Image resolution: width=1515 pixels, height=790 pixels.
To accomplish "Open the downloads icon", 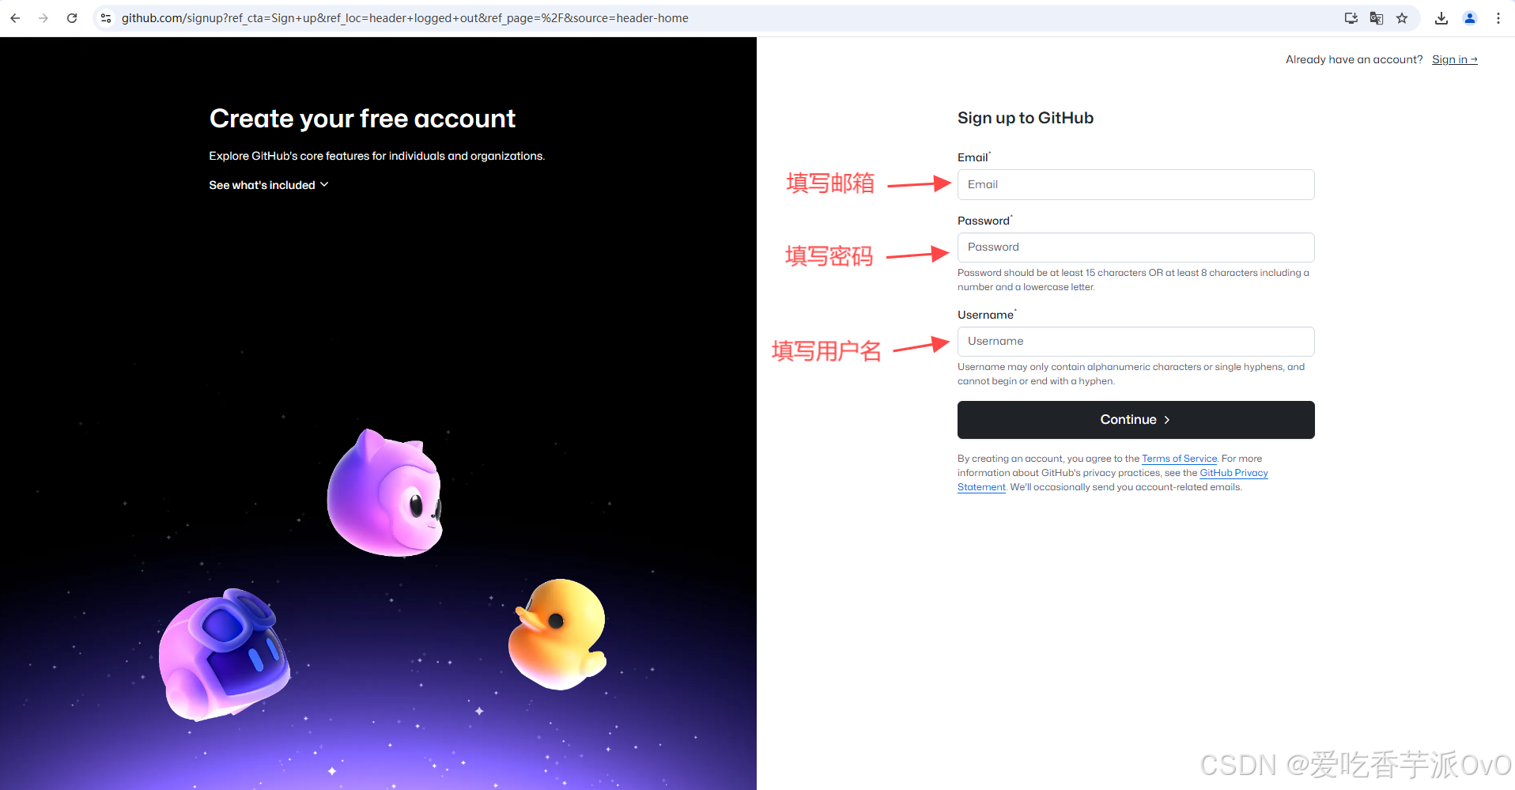I will coord(1441,18).
